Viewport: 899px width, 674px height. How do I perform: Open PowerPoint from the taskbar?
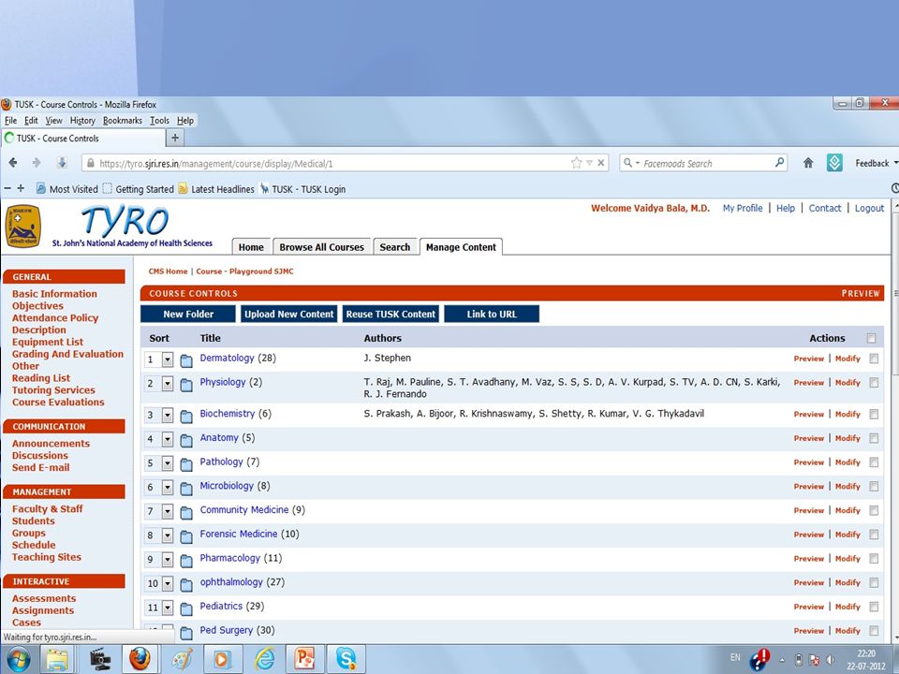click(304, 659)
